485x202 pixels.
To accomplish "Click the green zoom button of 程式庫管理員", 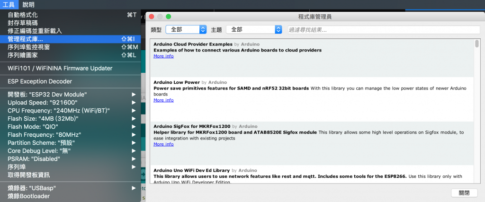I will [168, 17].
